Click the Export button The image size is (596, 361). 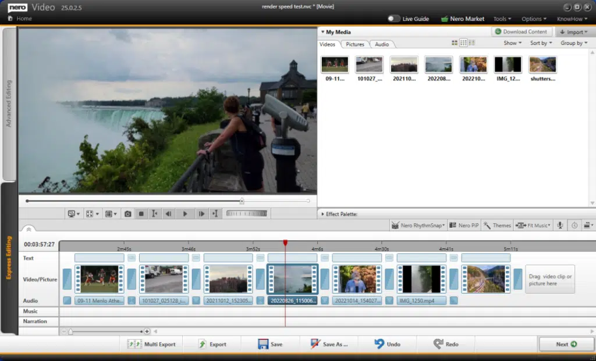pos(212,344)
